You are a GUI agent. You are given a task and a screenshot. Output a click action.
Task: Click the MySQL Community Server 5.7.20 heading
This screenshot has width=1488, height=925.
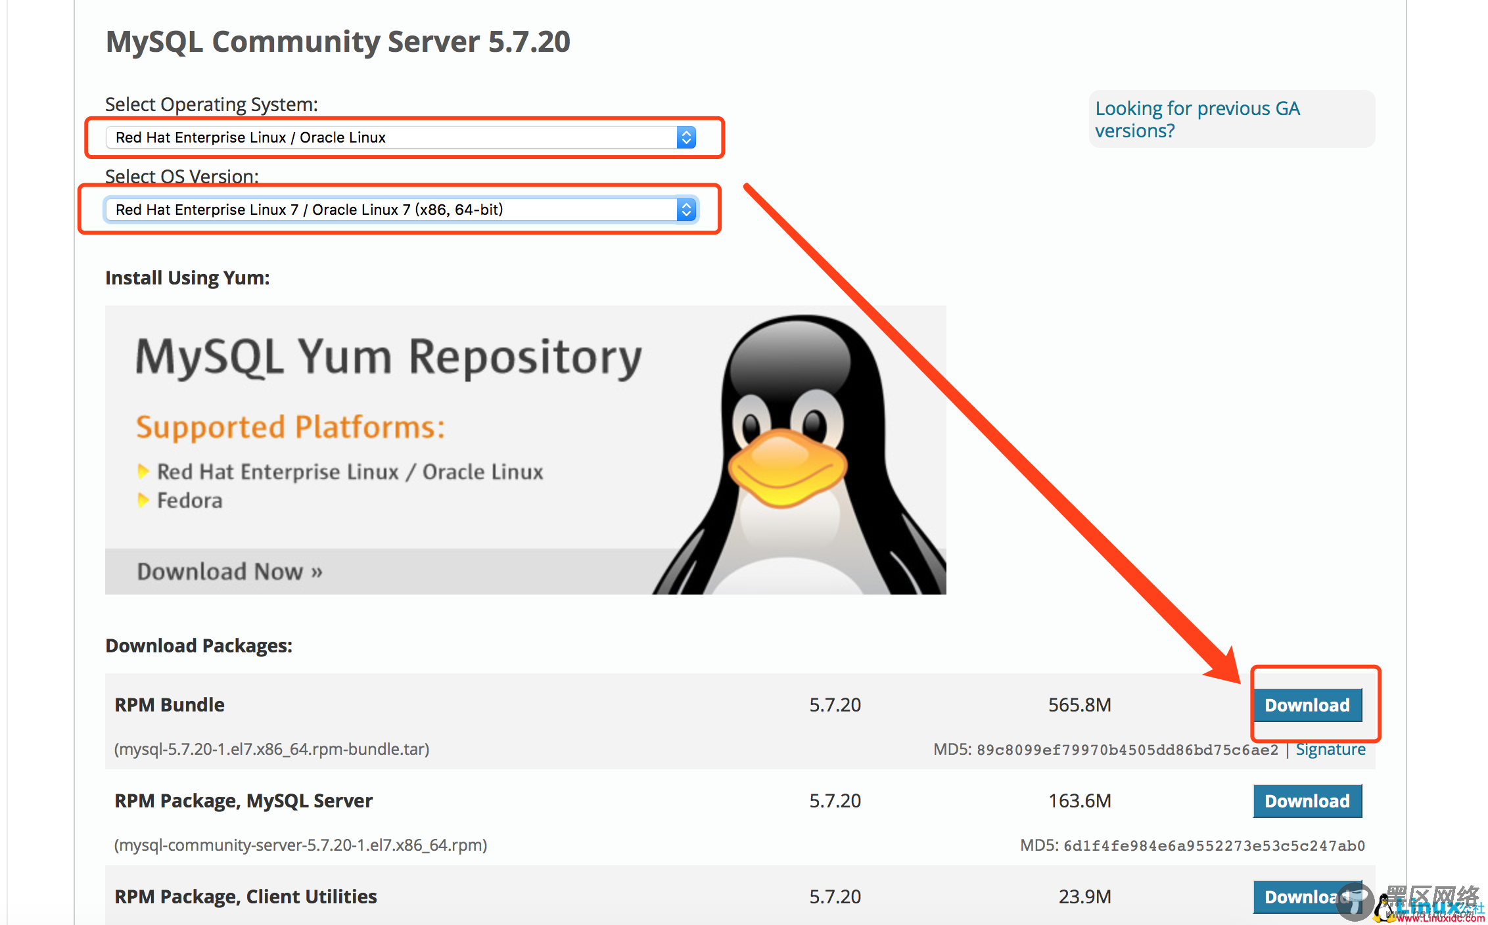338,42
